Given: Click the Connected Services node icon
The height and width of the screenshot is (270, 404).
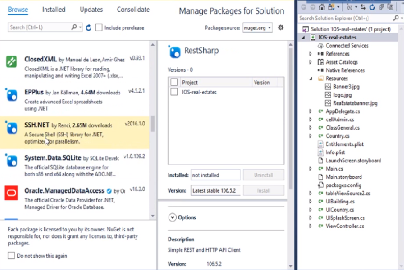Looking at the screenshot, I should [x=320, y=46].
